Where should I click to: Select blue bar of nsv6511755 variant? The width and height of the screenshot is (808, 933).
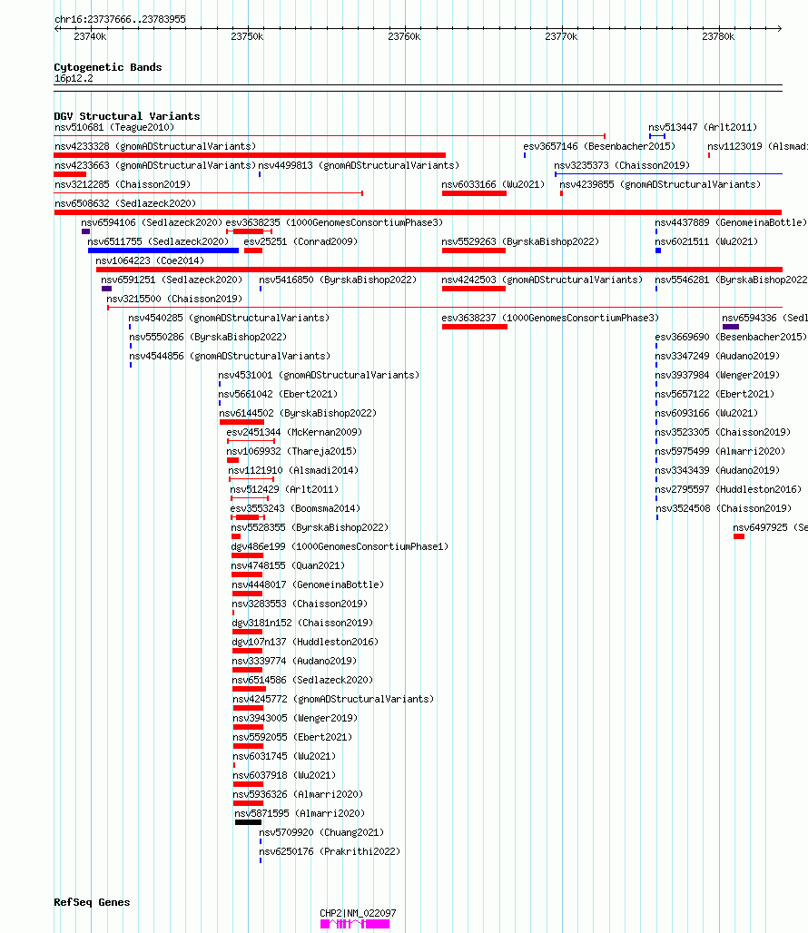[163, 250]
